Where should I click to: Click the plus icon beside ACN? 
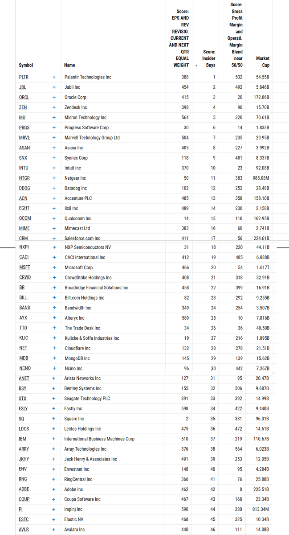click(54, 198)
